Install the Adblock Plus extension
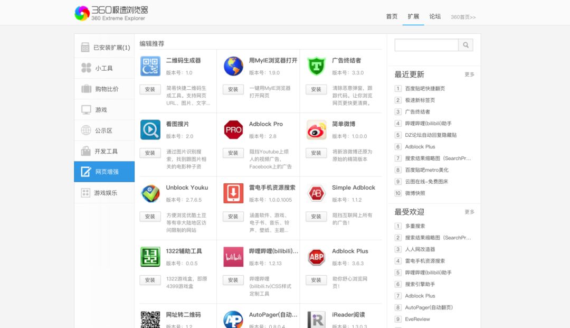The height and width of the screenshot is (328, 570). pos(316,280)
